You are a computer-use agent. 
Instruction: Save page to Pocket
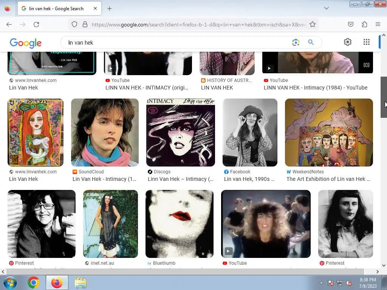350,25
